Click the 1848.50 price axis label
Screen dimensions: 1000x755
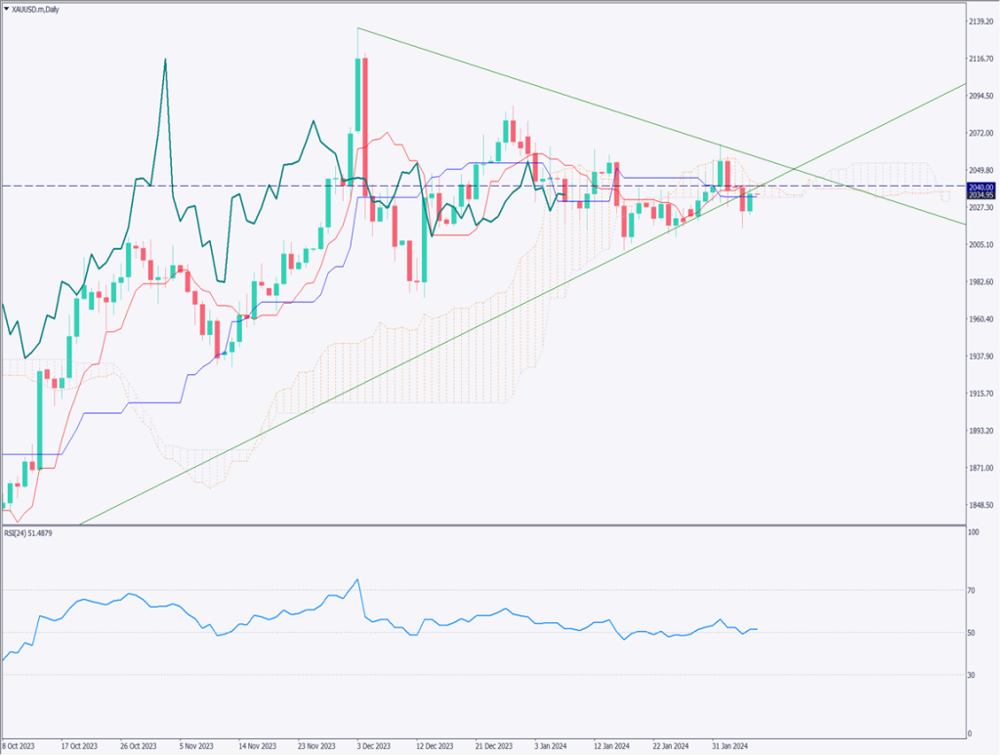click(x=981, y=505)
